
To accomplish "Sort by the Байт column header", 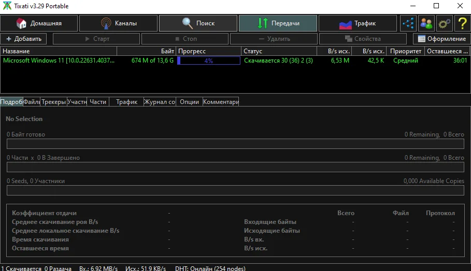I will point(146,51).
